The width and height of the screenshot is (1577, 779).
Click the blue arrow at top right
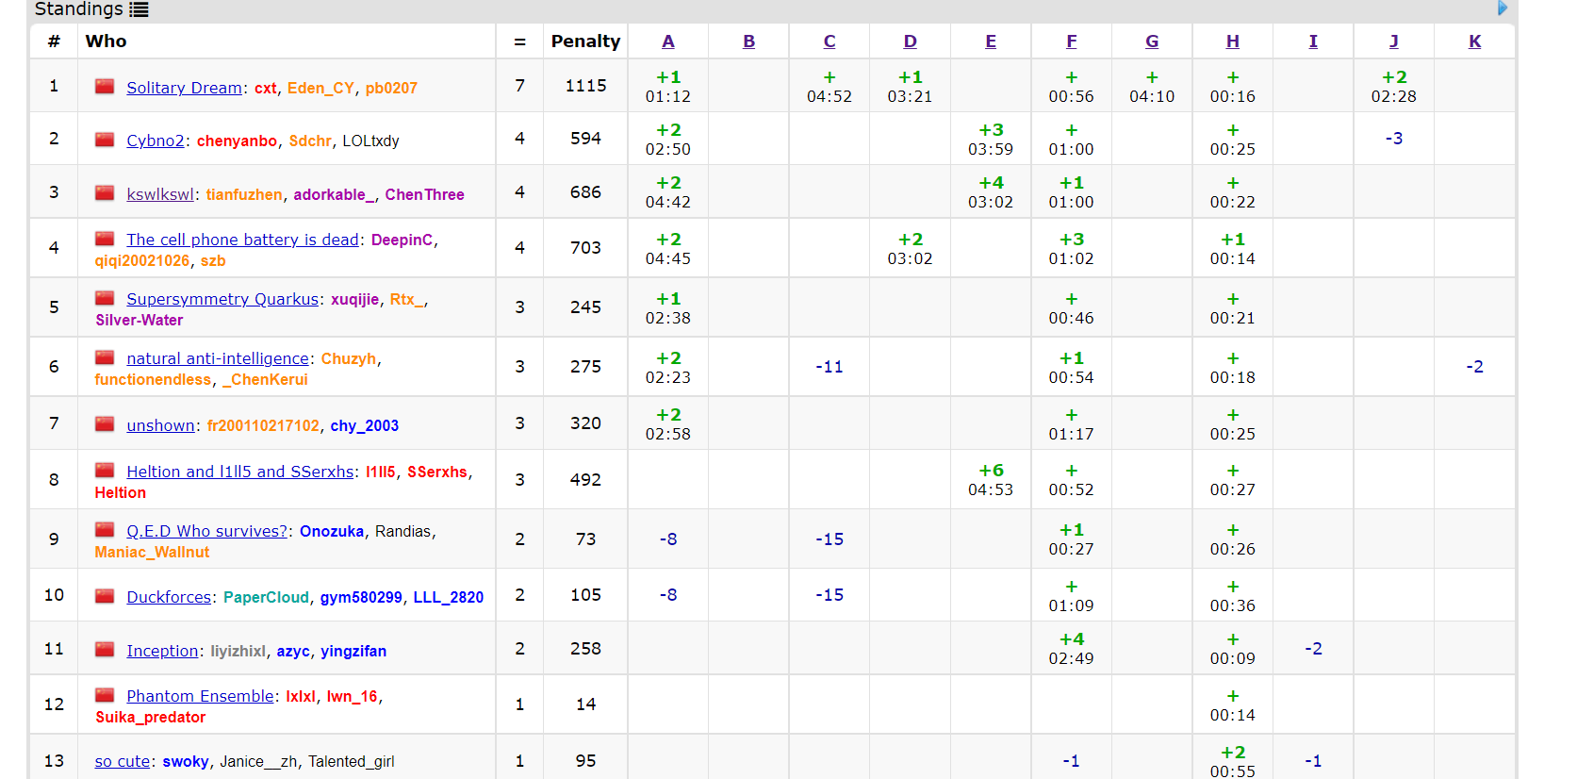coord(1503,8)
